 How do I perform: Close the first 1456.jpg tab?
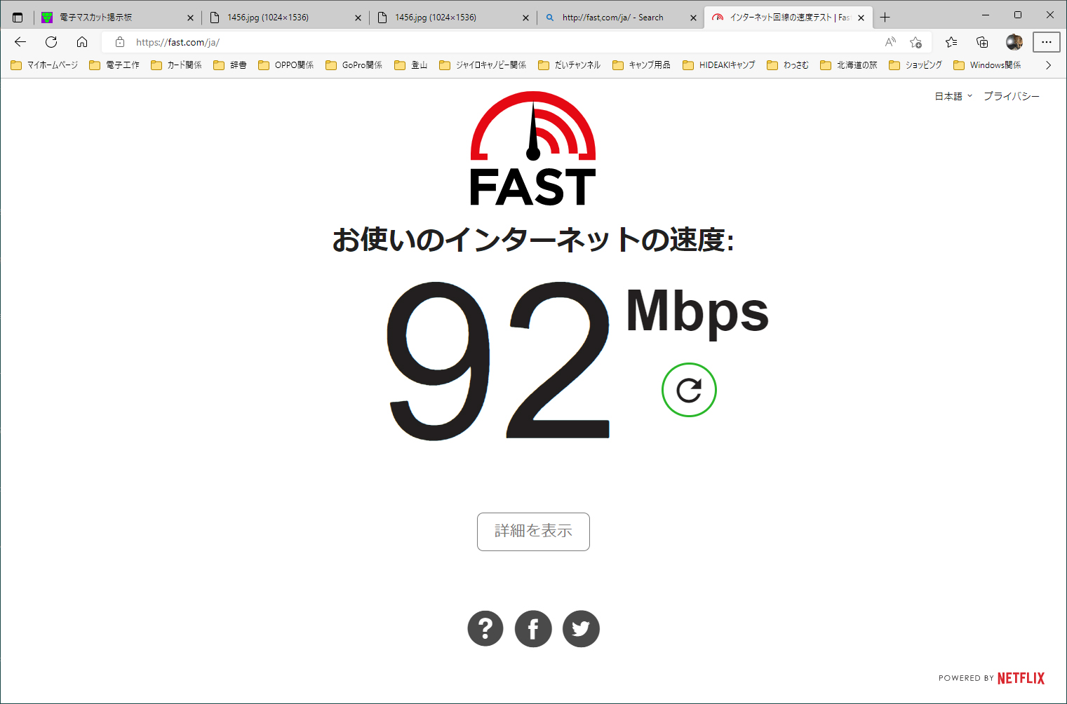click(358, 18)
